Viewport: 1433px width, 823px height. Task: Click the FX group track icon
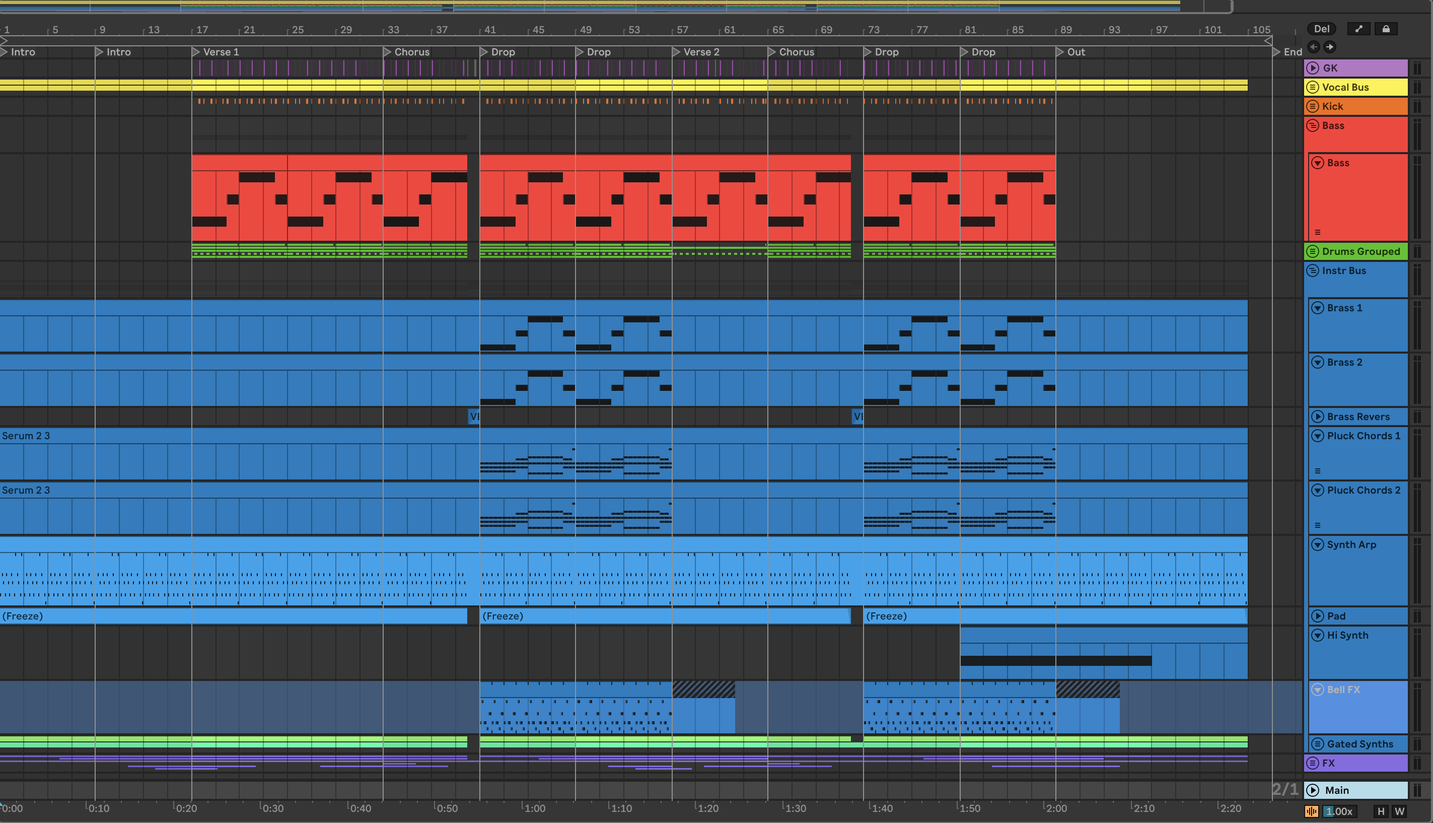1313,763
